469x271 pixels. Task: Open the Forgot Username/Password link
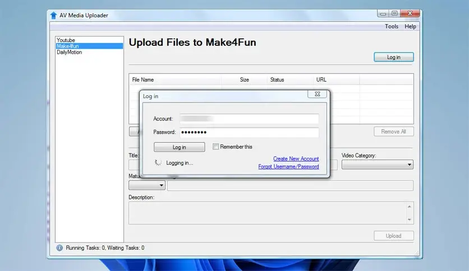[289, 166]
